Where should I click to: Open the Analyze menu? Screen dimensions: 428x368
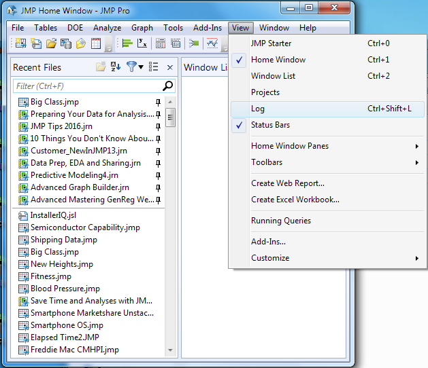point(107,28)
